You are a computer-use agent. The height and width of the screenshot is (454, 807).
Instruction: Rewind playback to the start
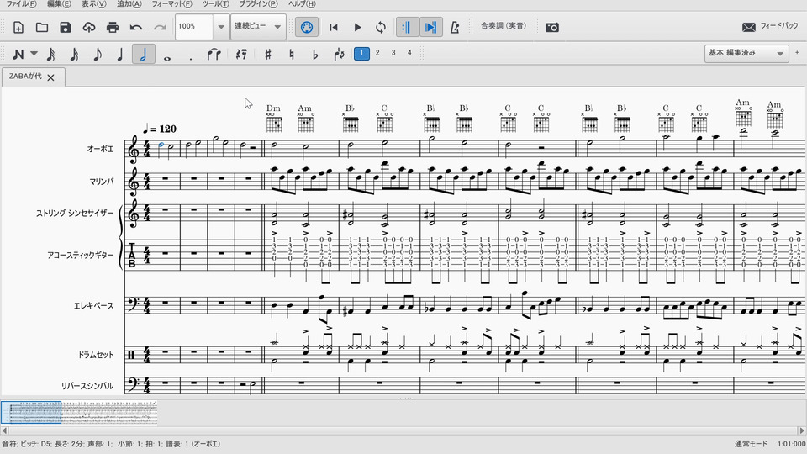click(x=334, y=27)
